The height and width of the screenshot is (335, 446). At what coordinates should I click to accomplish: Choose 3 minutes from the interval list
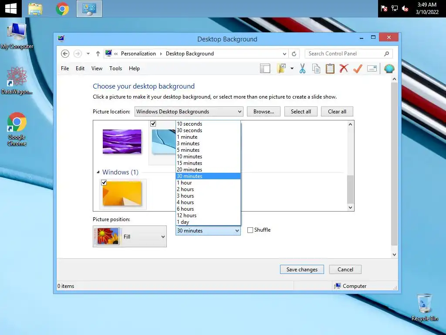208,144
